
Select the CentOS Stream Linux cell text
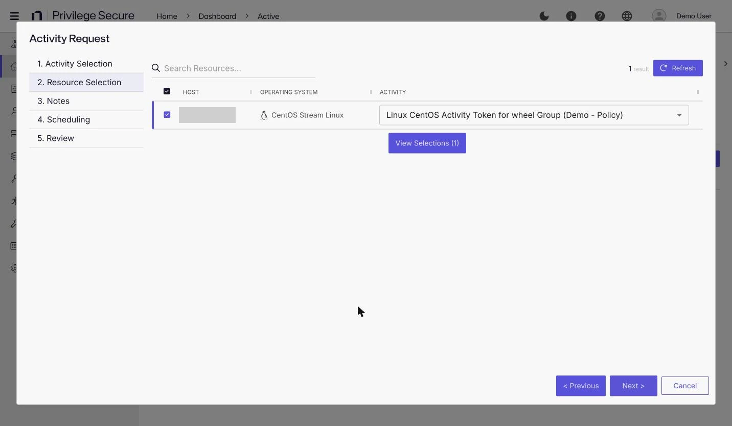(307, 115)
